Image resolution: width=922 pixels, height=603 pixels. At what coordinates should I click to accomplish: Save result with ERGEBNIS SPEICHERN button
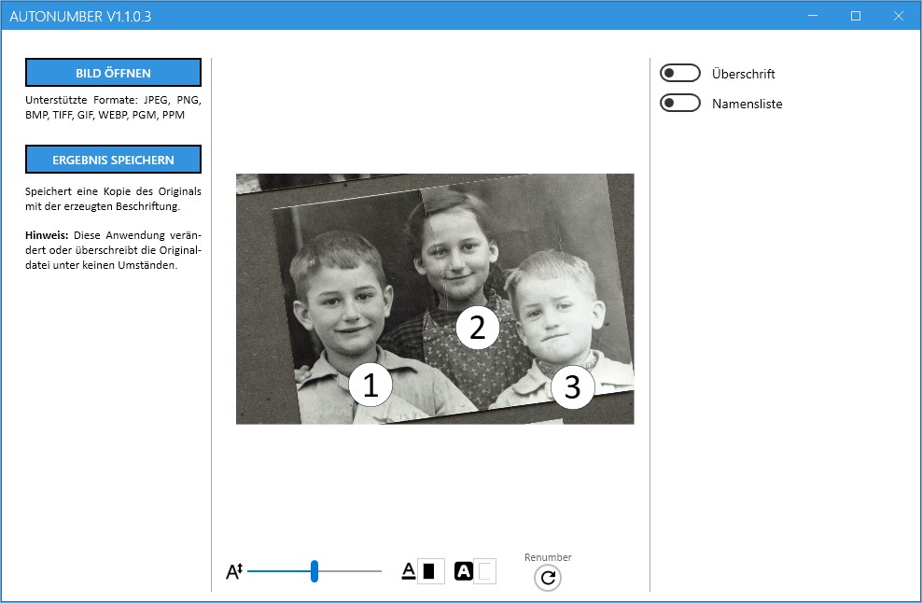point(113,160)
